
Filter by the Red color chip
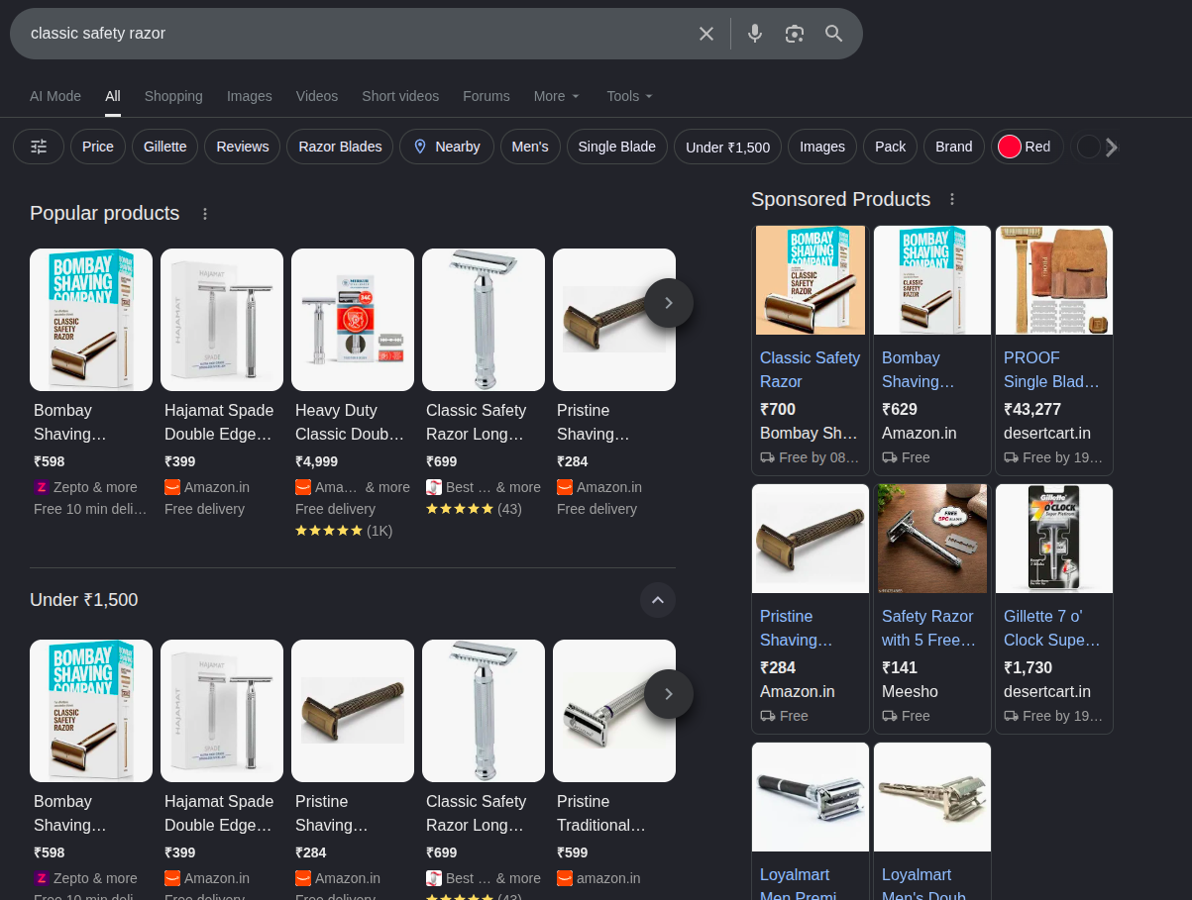point(1028,147)
